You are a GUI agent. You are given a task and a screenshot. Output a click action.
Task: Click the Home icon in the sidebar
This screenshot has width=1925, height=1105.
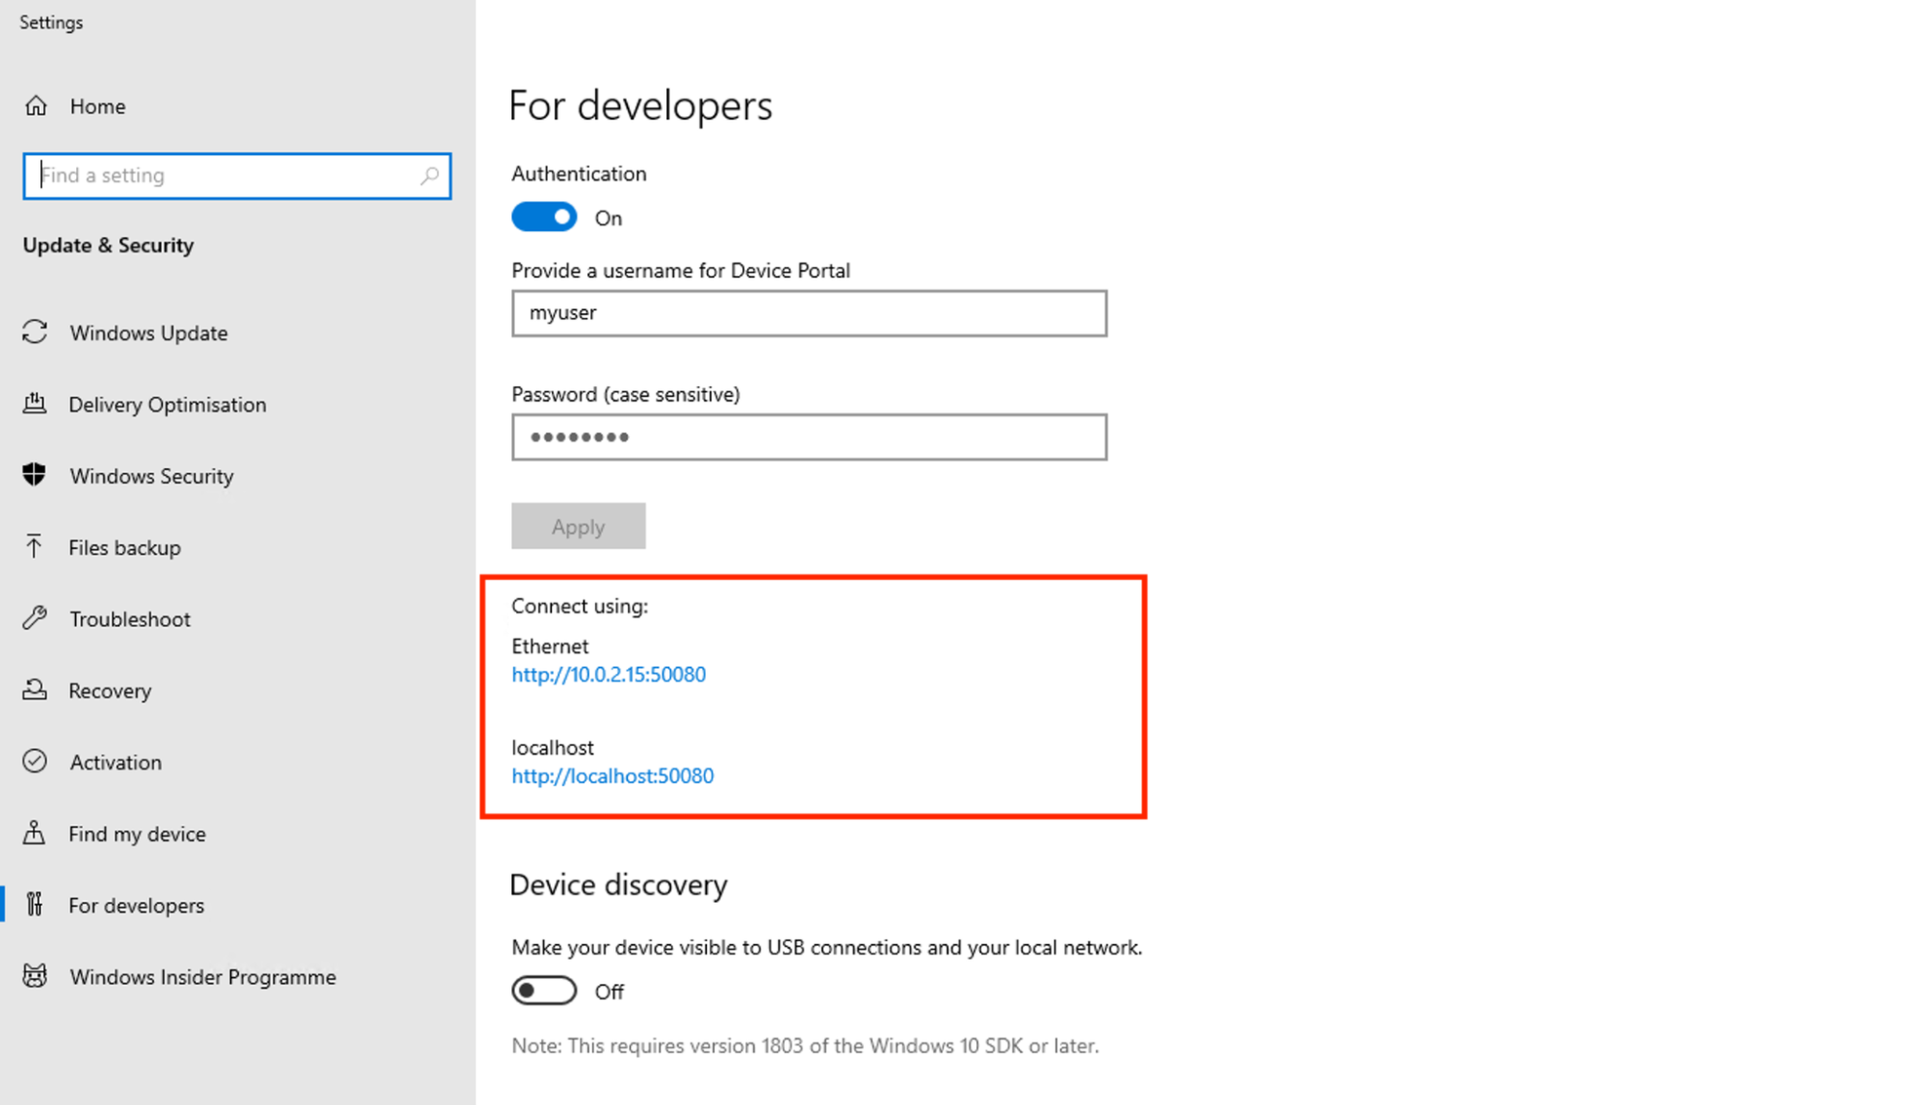(x=36, y=106)
